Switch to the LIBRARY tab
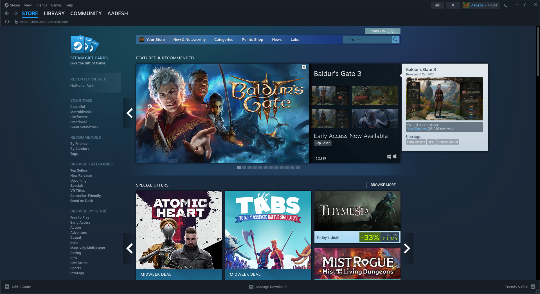 click(54, 14)
